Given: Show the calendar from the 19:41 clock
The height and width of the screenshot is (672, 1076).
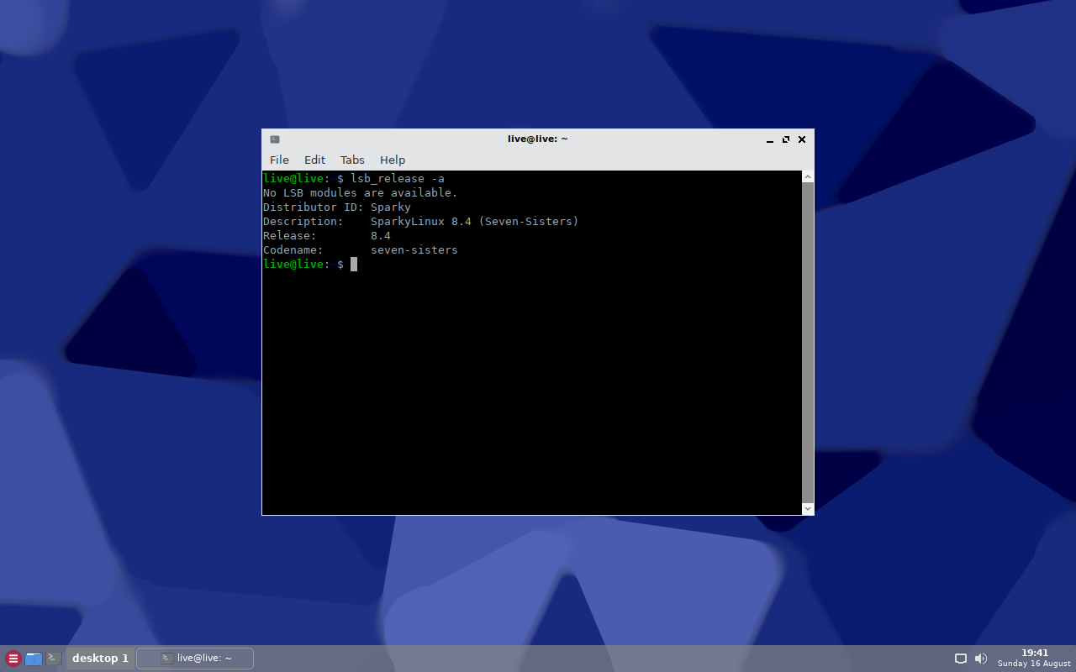Looking at the screenshot, I should 1034,659.
